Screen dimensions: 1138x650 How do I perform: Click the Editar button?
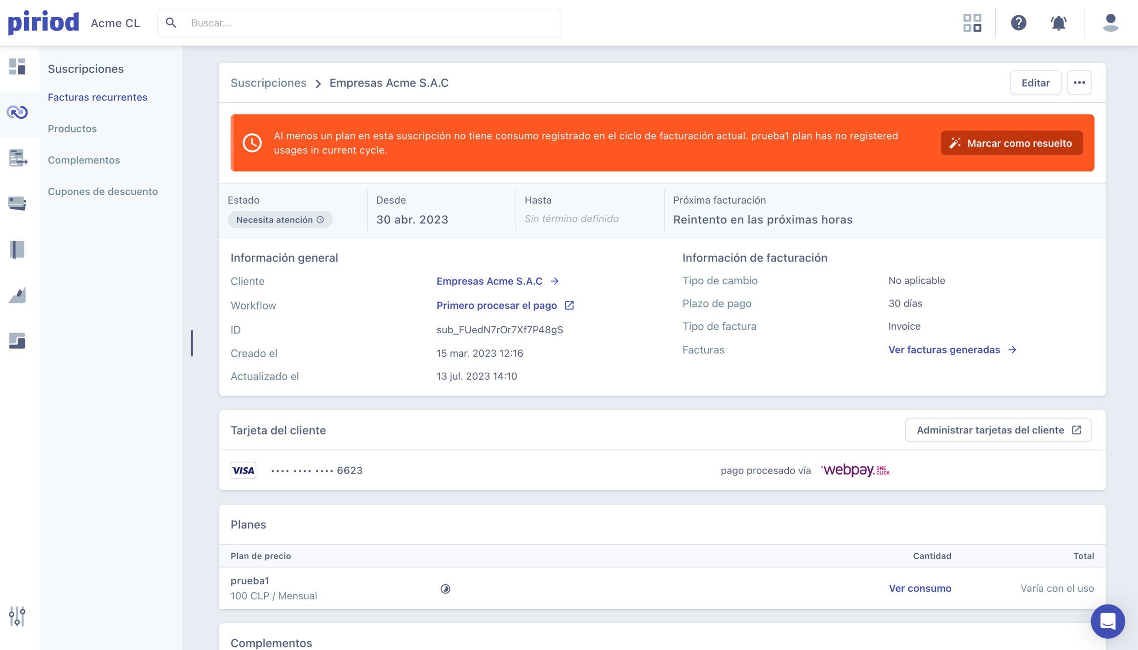[x=1035, y=83]
